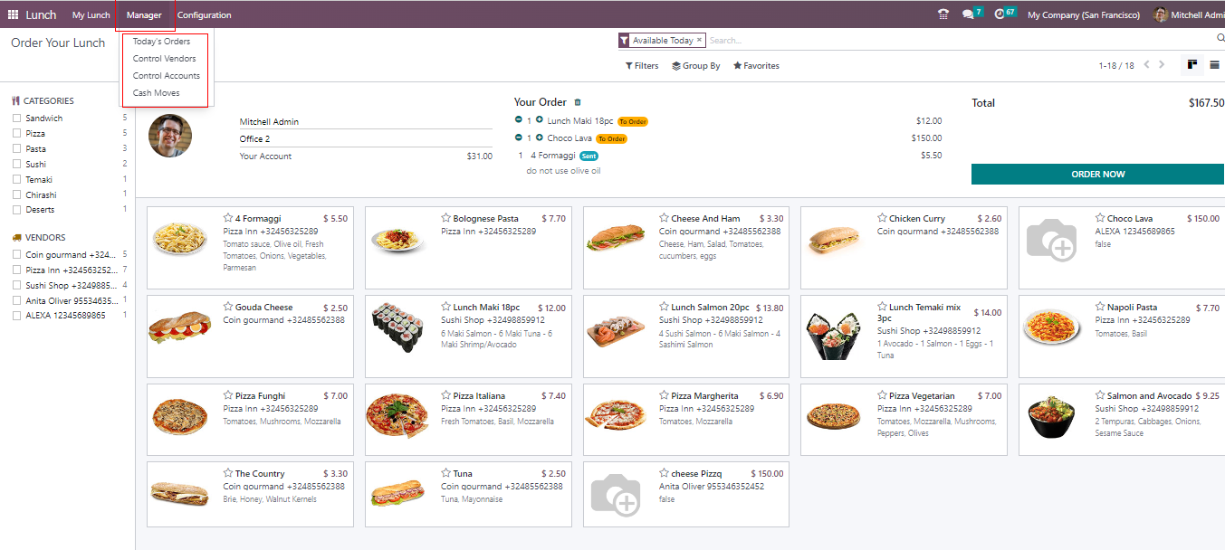This screenshot has width=1225, height=550.
Task: Tick the Sushi category checkbox
Action: (x=16, y=165)
